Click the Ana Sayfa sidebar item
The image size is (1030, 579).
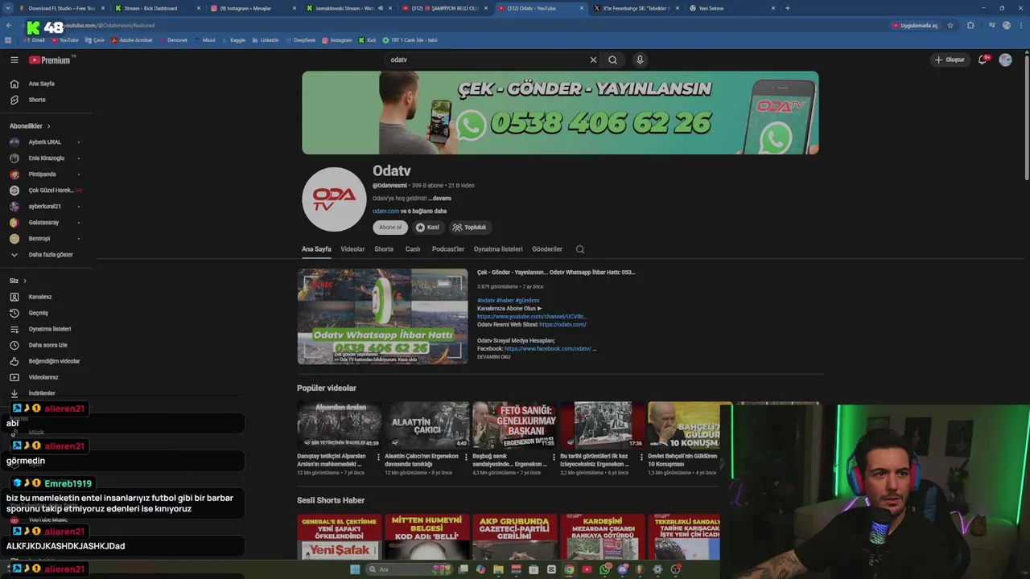pyautogui.click(x=41, y=84)
